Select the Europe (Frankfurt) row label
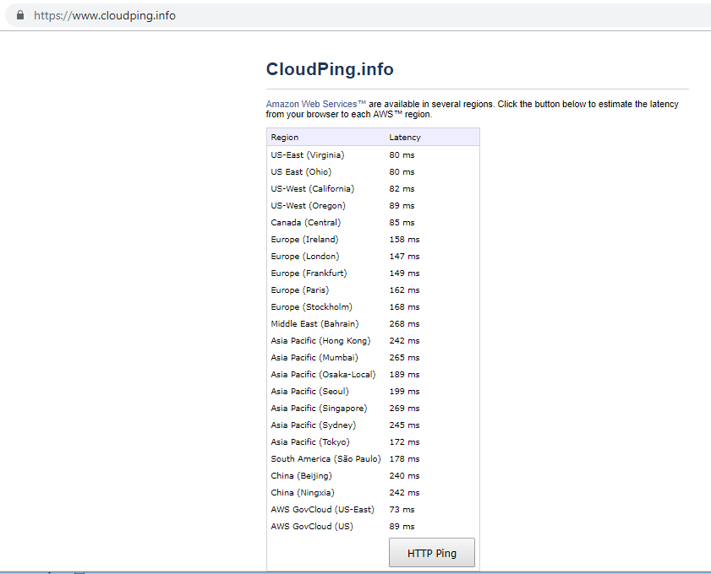711x574 pixels. click(309, 273)
